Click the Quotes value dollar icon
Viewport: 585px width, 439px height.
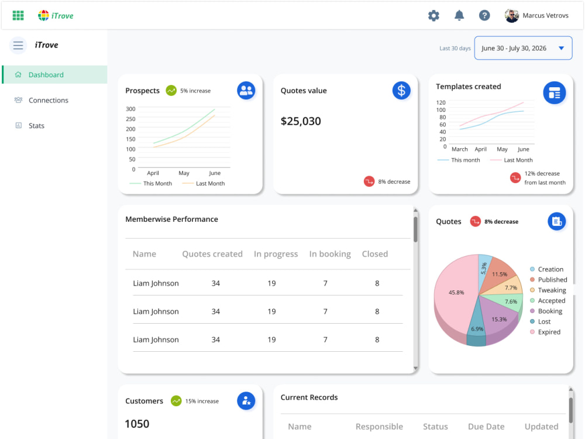click(401, 90)
